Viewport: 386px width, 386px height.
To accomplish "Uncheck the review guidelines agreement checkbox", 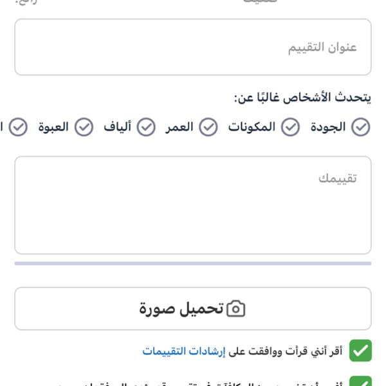I will click(x=360, y=351).
